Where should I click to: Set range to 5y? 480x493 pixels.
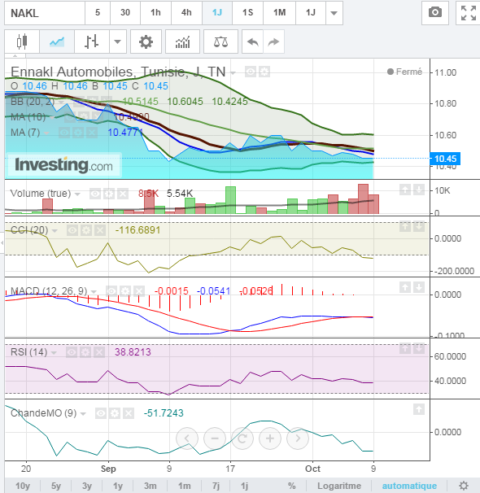56,486
